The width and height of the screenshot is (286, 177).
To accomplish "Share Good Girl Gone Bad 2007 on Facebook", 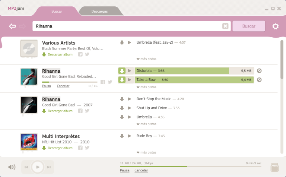I will [x=80, y=111].
